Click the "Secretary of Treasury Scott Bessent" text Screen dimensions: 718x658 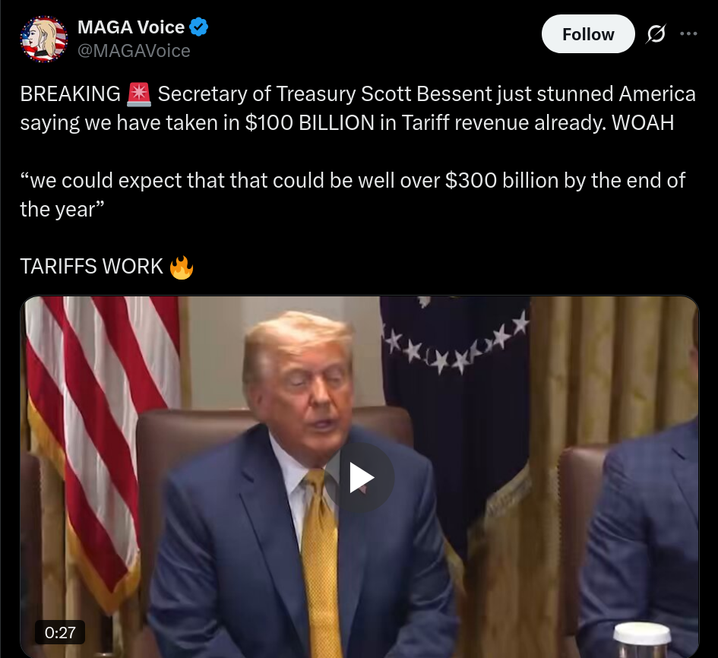[x=325, y=94]
